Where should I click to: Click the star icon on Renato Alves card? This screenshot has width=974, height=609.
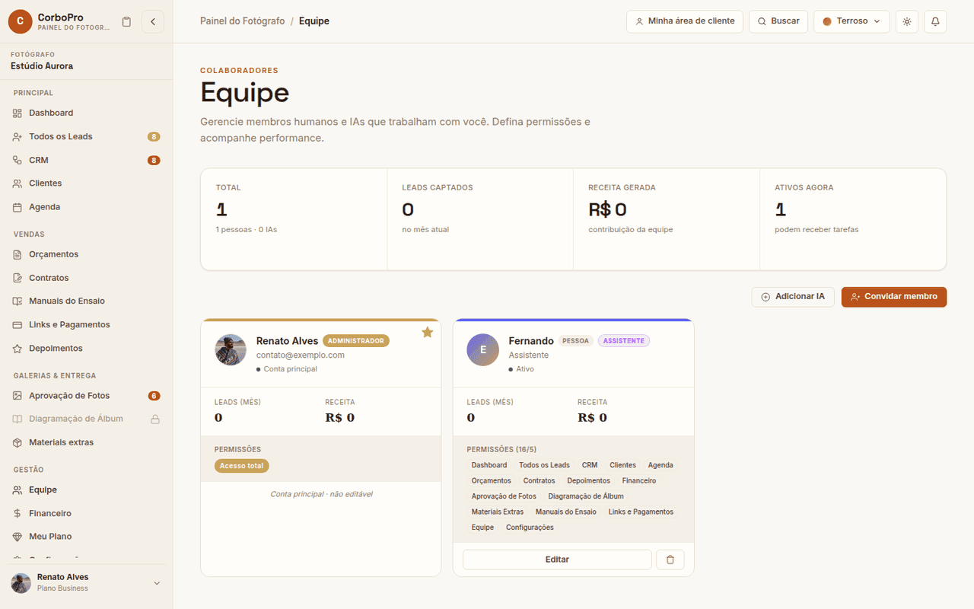tap(427, 332)
